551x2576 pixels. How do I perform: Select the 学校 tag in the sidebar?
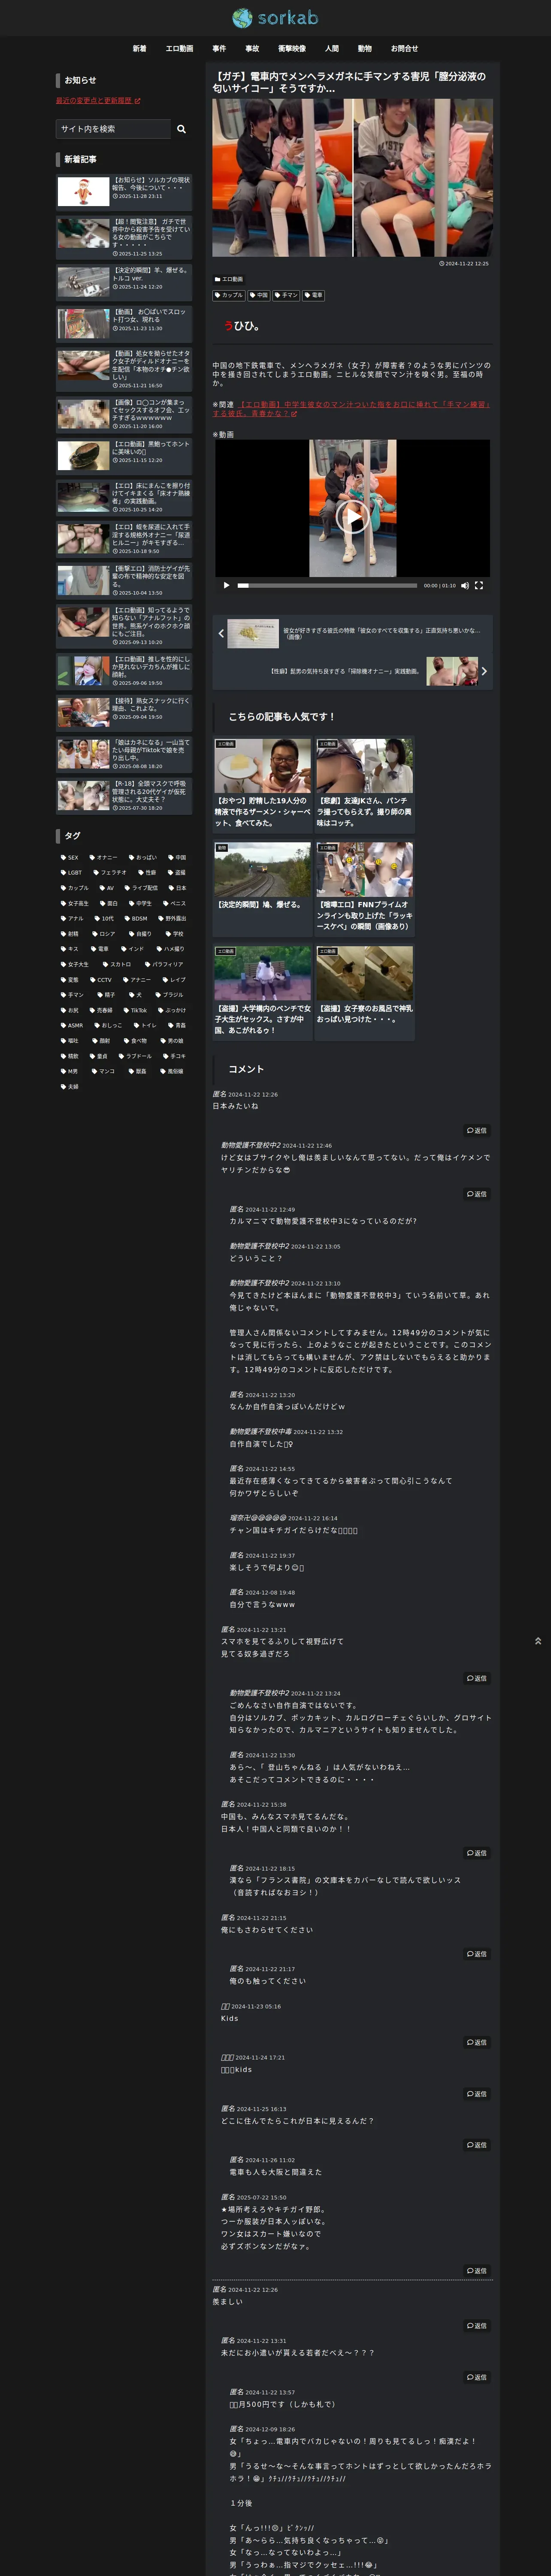(175, 934)
